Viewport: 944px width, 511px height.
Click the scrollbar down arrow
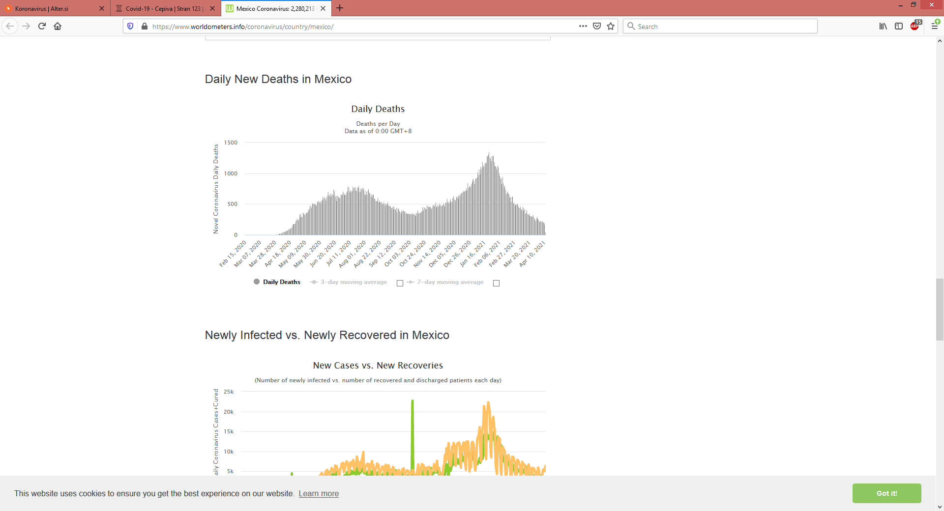tap(940, 507)
